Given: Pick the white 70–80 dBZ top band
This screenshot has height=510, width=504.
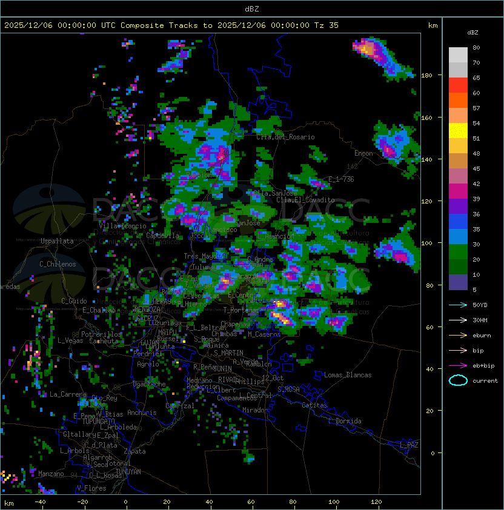Looking at the screenshot, I should [x=458, y=55].
